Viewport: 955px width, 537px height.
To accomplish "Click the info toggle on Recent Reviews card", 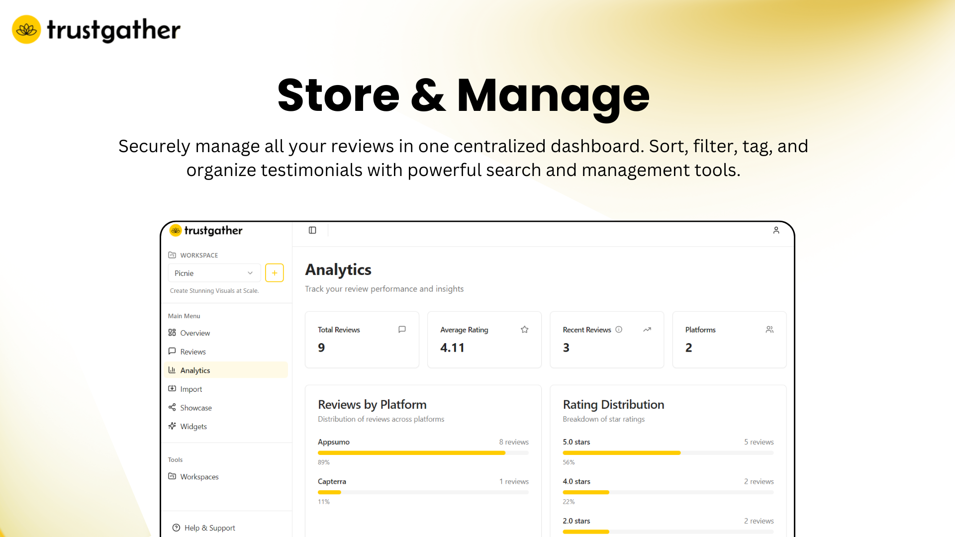I will pyautogui.click(x=619, y=329).
